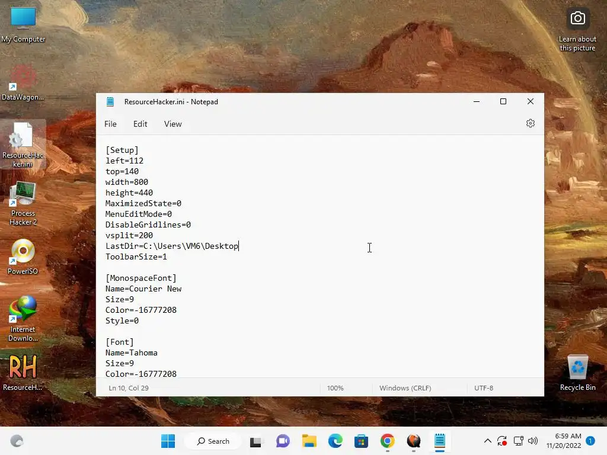Viewport: 607px width, 455px height.
Task: Place cursor on width=800 line
Action: [127, 182]
